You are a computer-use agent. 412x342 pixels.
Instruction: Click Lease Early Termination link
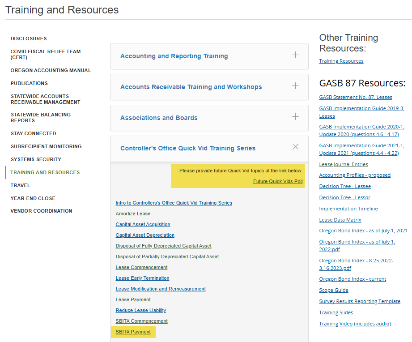142,278
